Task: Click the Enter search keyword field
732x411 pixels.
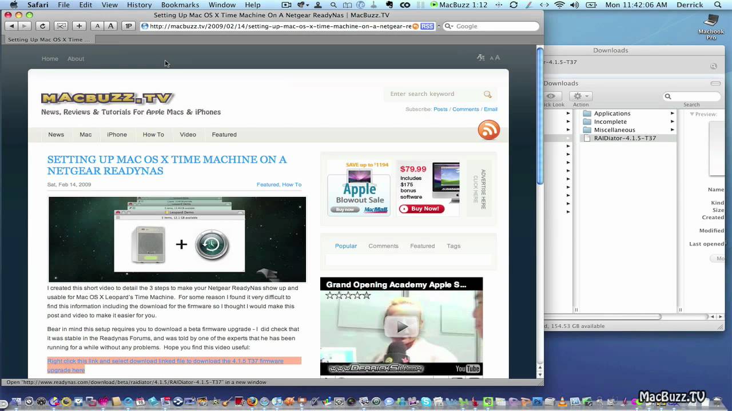Action: click(x=435, y=94)
